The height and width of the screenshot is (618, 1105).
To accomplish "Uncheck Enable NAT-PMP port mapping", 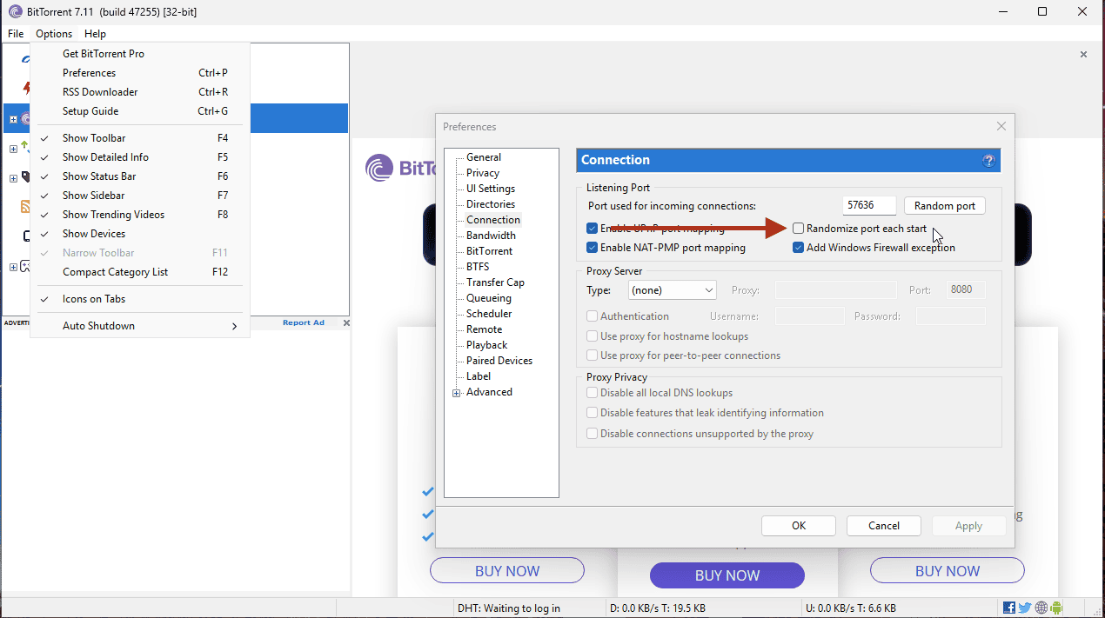I will click(593, 248).
